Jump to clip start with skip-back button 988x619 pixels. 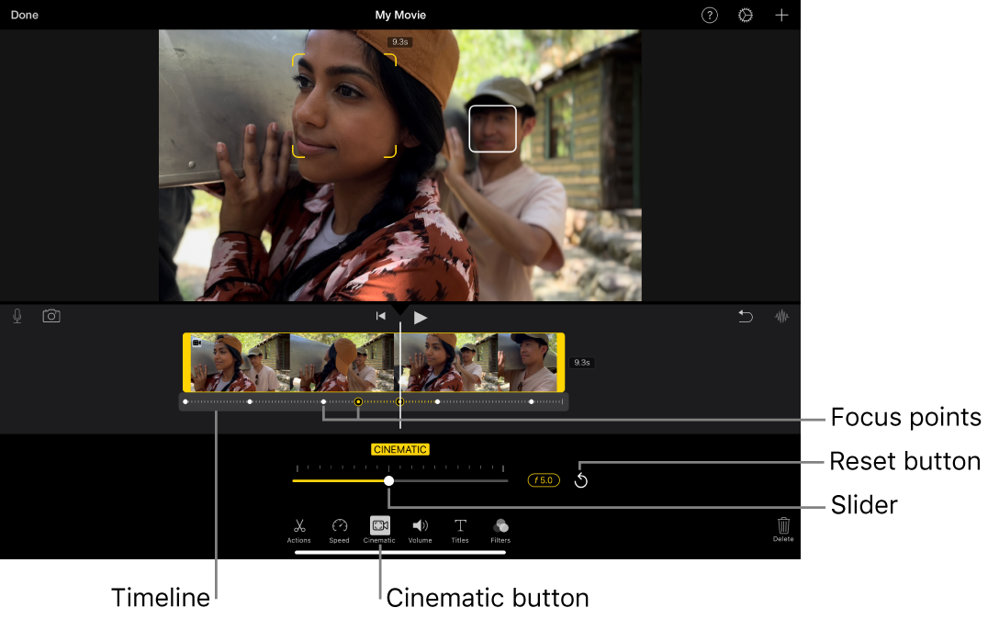tap(380, 316)
